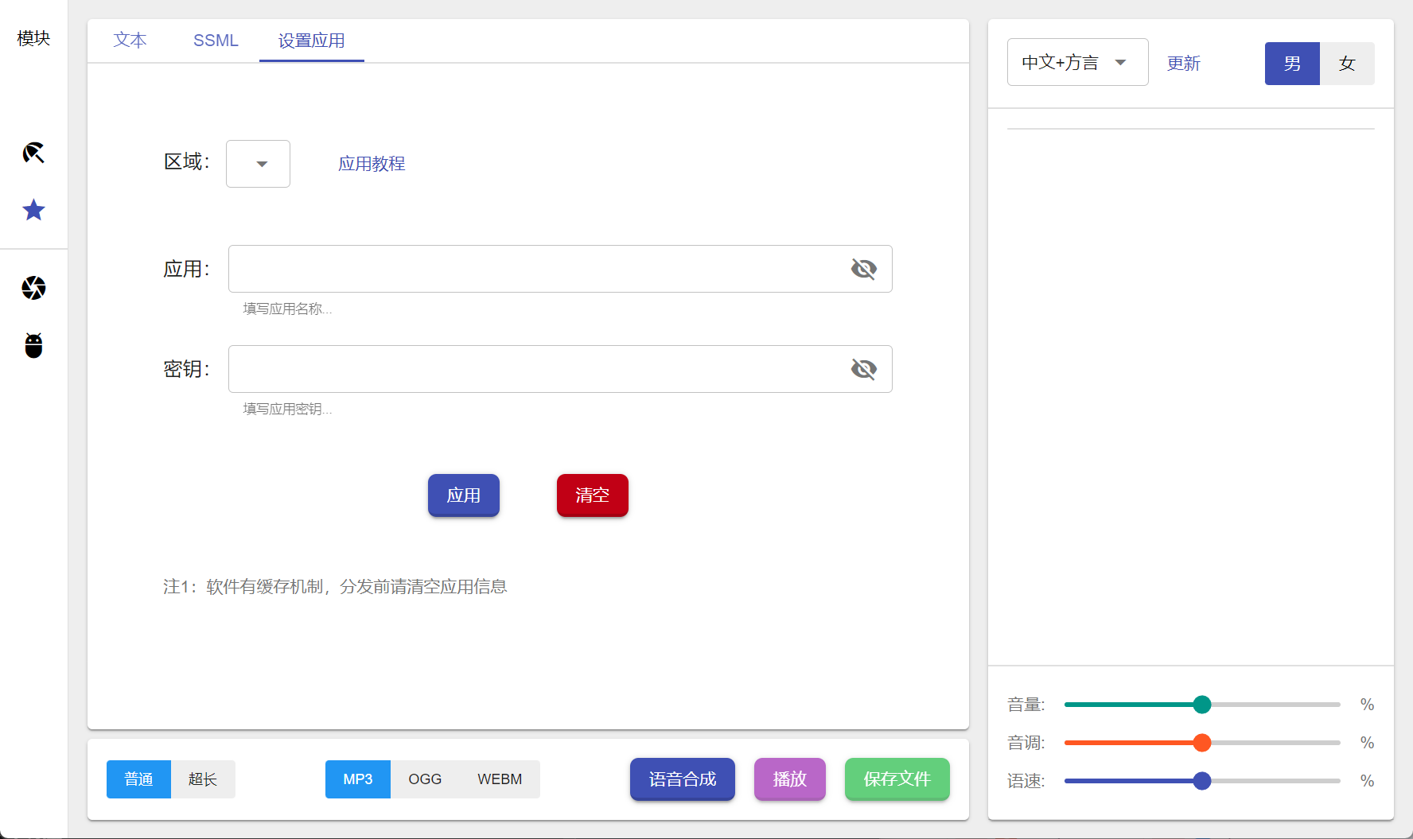The height and width of the screenshot is (839, 1413).
Task: Click the umbrella icon in the sidebar
Action: (33, 153)
